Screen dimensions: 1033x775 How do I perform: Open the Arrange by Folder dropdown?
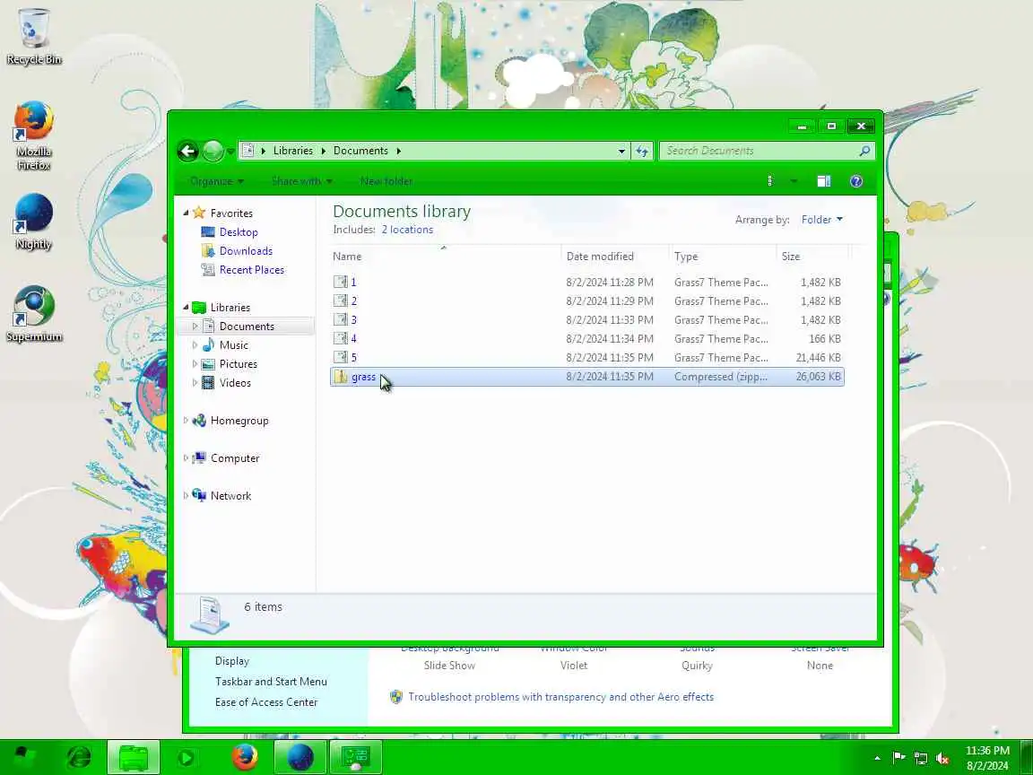pos(821,220)
